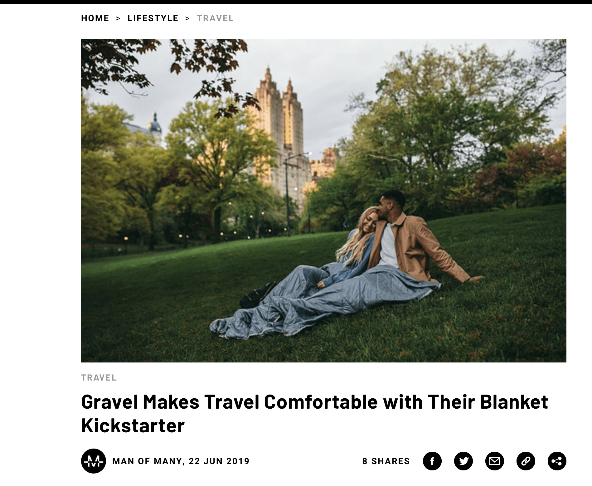Copy the article link with the chain icon
Viewport: 592px width, 486px height.
(x=526, y=461)
